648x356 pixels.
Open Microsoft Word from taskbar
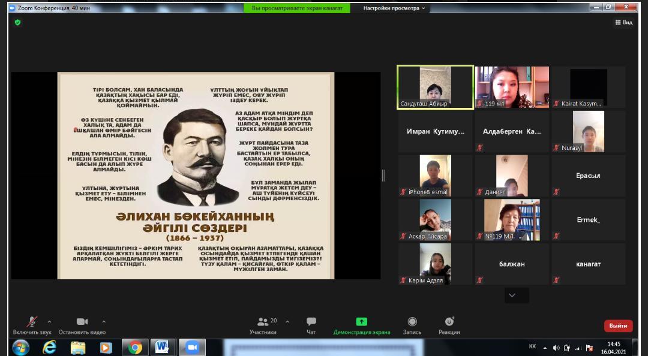(161, 347)
